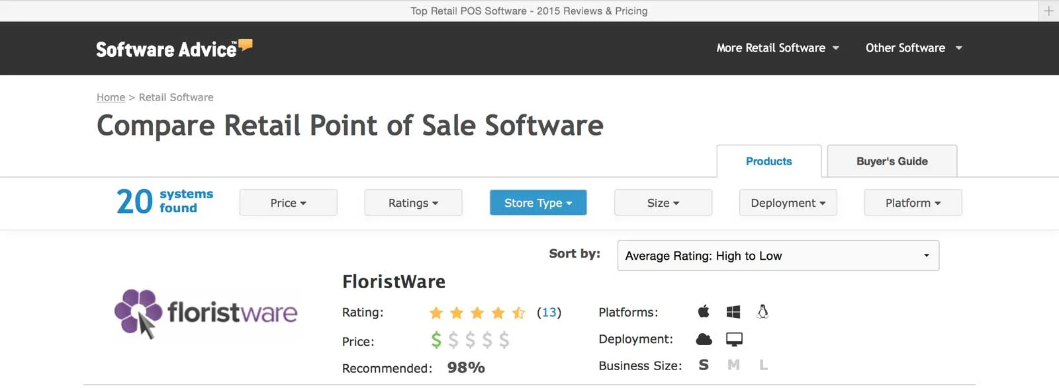Open the 13 reviews link

pos(549,313)
